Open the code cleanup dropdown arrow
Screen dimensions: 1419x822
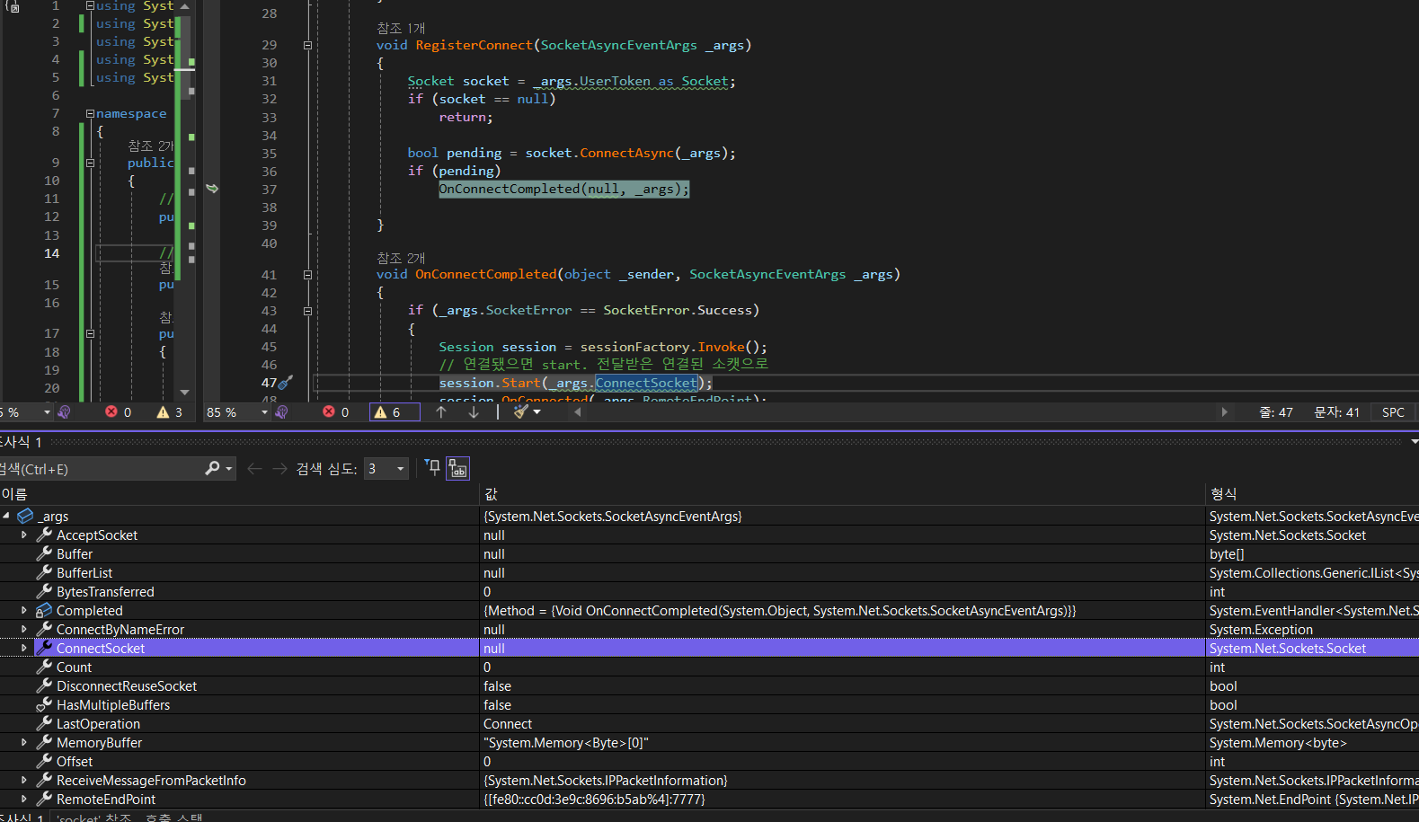537,411
